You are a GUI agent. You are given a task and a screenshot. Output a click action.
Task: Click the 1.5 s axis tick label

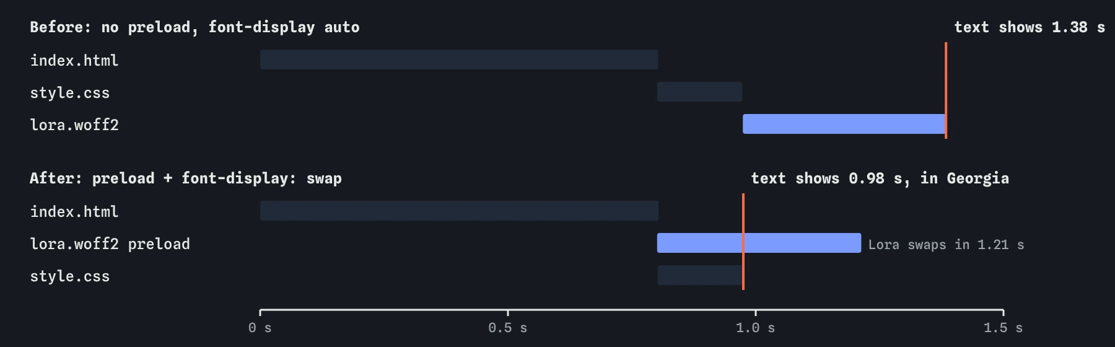point(1003,328)
